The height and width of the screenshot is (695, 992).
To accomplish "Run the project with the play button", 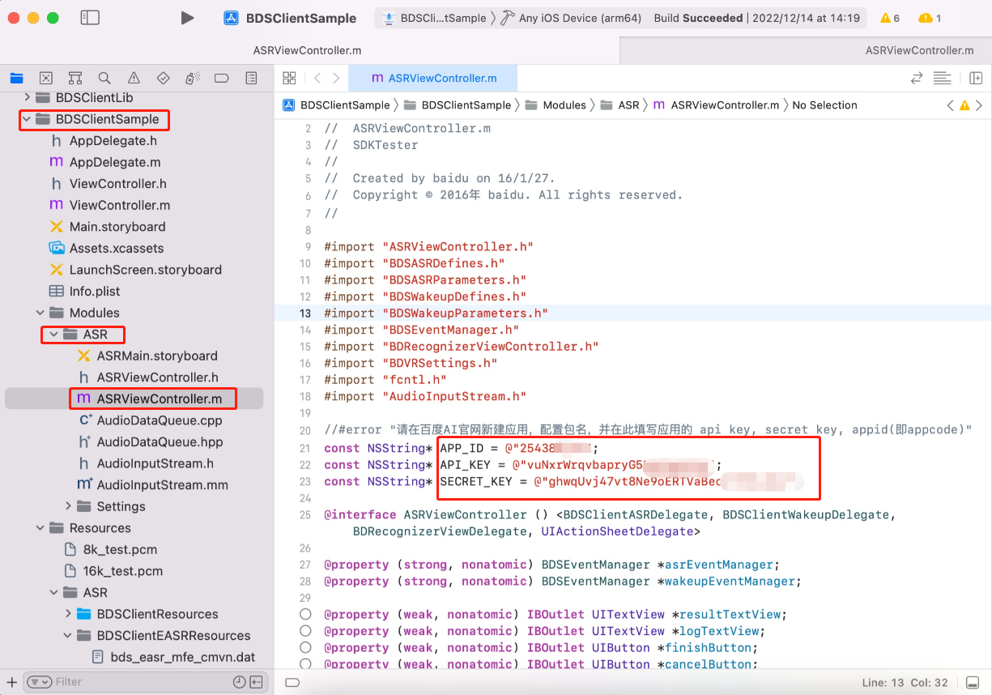I will pos(187,18).
